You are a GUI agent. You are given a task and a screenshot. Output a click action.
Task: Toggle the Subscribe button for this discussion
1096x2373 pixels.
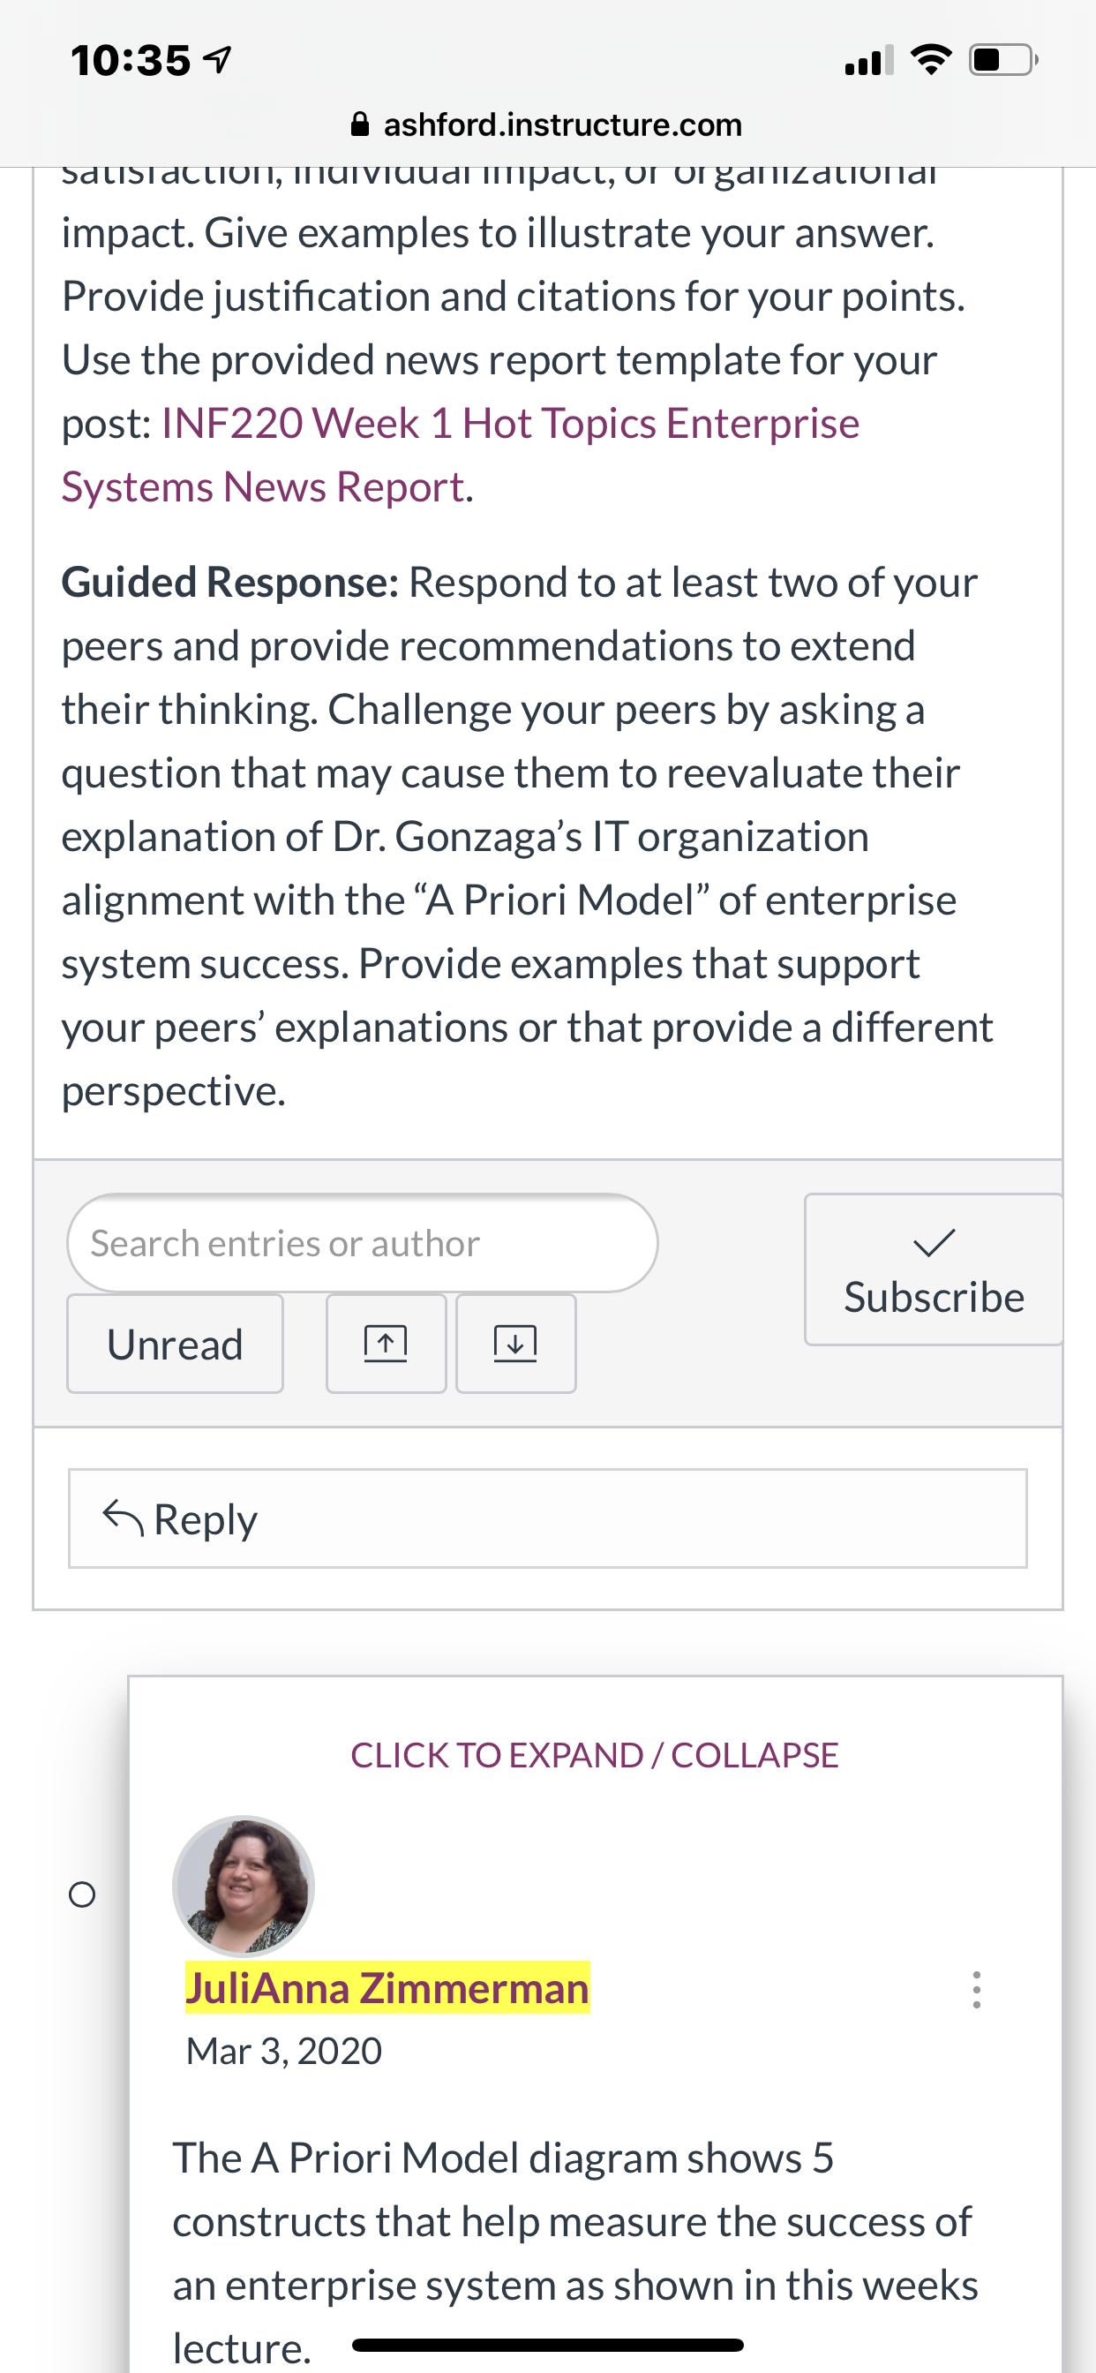(934, 1269)
